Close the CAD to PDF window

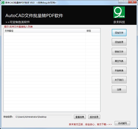coord(132,2)
